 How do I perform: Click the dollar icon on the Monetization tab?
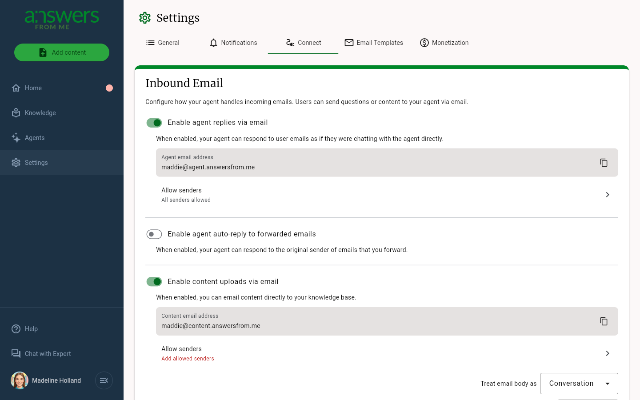424,43
